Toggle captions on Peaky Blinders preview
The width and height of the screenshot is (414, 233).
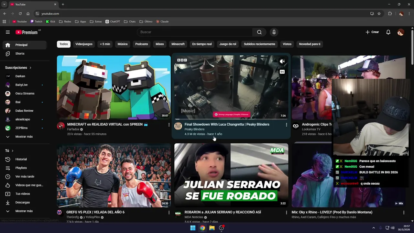[x=282, y=72]
